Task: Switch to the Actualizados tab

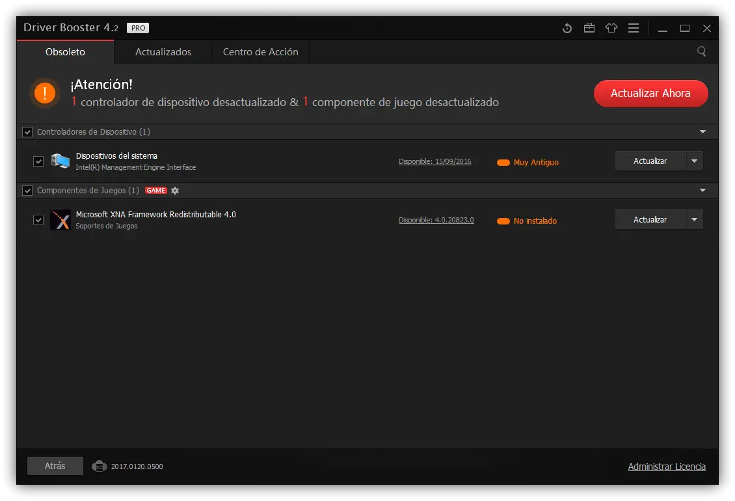Action: pyautogui.click(x=163, y=52)
